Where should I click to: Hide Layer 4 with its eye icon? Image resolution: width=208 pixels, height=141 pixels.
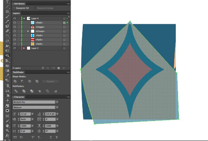pos(15,18)
